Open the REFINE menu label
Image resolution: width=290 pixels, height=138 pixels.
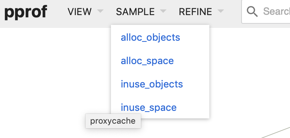pos(195,12)
